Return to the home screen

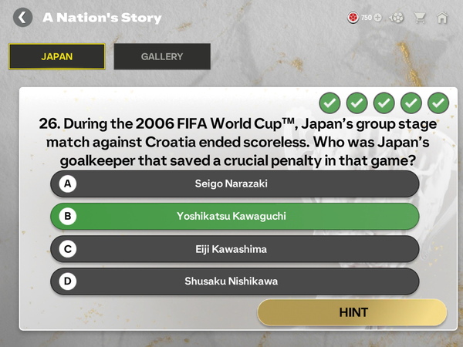(442, 17)
